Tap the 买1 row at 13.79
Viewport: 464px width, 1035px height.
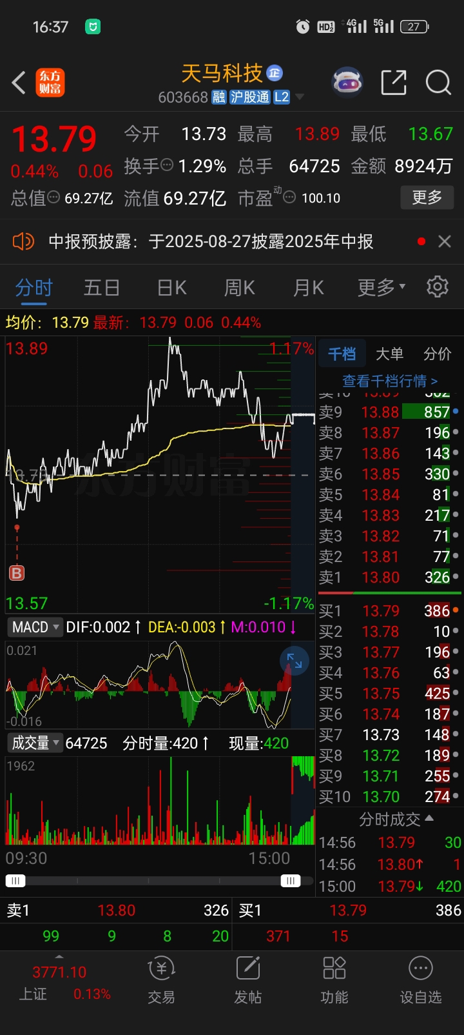389,610
